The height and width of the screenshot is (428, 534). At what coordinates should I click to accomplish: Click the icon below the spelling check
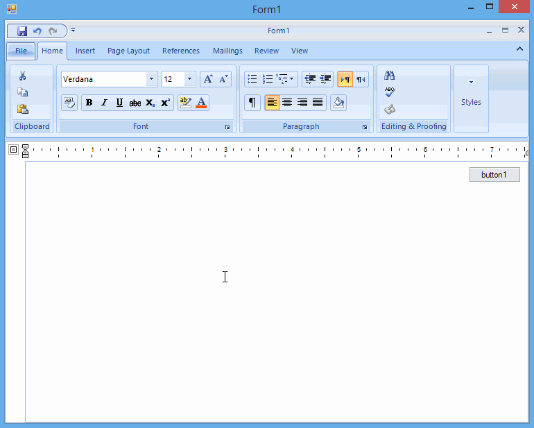point(390,110)
